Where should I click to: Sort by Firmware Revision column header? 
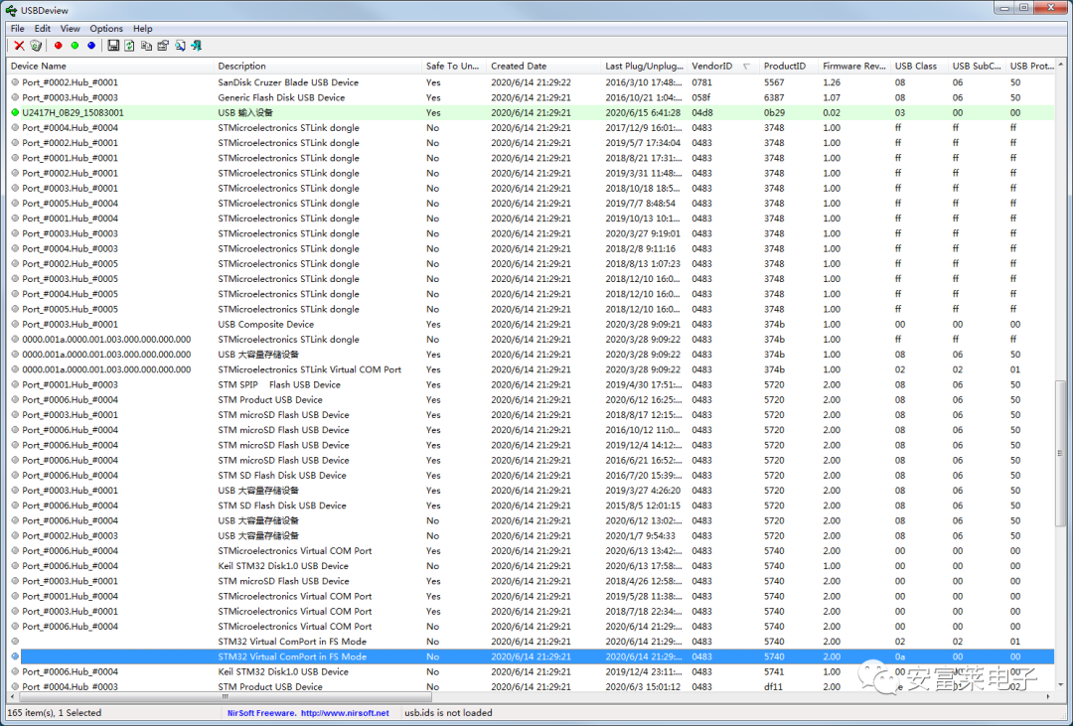[x=854, y=67]
